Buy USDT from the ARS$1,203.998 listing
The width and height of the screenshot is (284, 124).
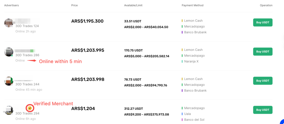pyautogui.click(x=263, y=81)
